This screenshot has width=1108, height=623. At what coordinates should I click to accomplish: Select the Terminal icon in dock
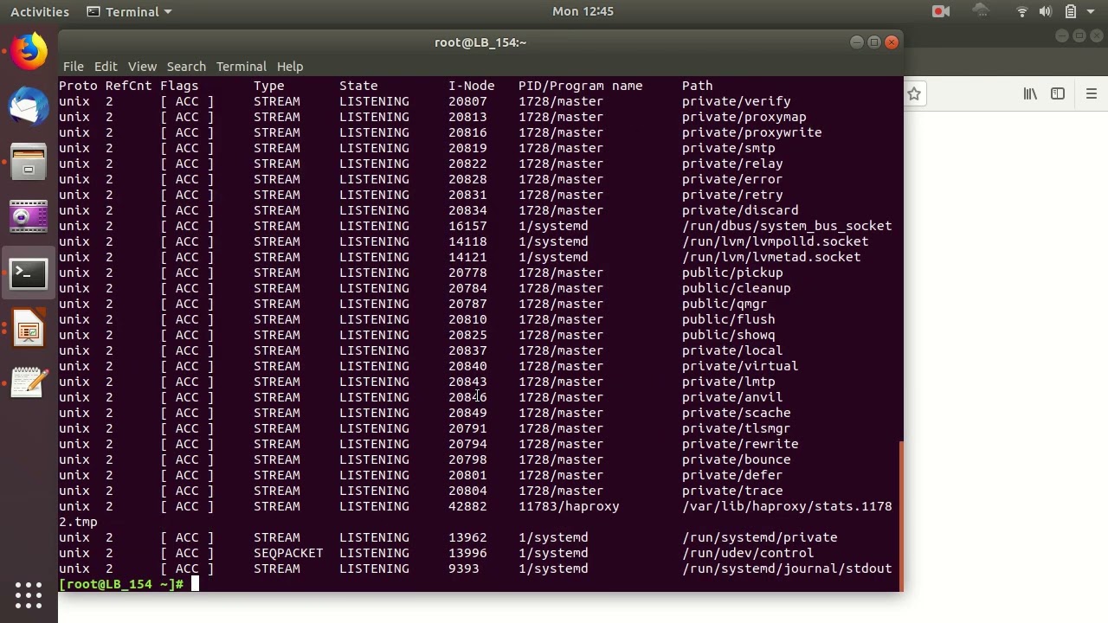coord(29,273)
